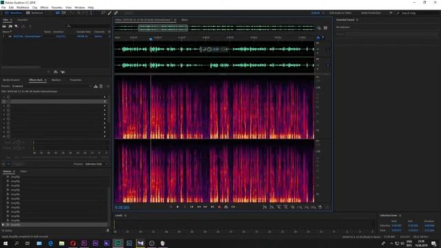Select the Paintbrush Selection tool
The image size is (441, 248).
(x=110, y=13)
